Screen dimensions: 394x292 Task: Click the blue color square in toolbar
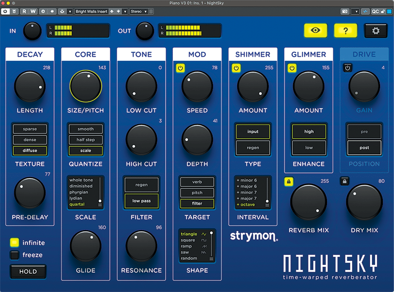389,11
